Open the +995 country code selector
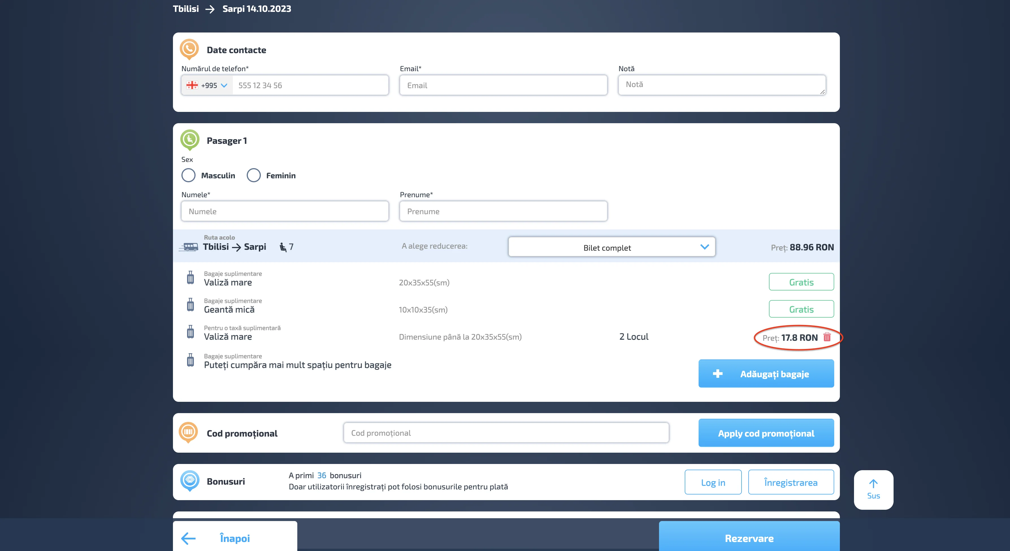Screen dimensions: 1010x551 point(207,85)
